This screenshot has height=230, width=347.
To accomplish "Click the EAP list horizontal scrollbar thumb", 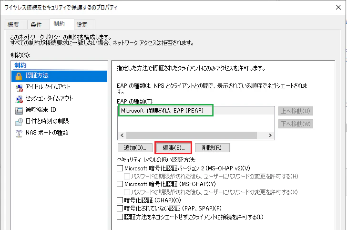I will click(192, 135).
